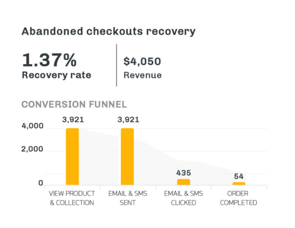The image size is (295, 228).
Task: Click the ORDER COMPLETED axis label
Action: coord(239,198)
